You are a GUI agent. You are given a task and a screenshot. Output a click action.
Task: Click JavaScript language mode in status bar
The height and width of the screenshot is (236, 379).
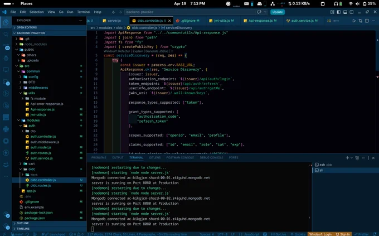(x=251, y=234)
